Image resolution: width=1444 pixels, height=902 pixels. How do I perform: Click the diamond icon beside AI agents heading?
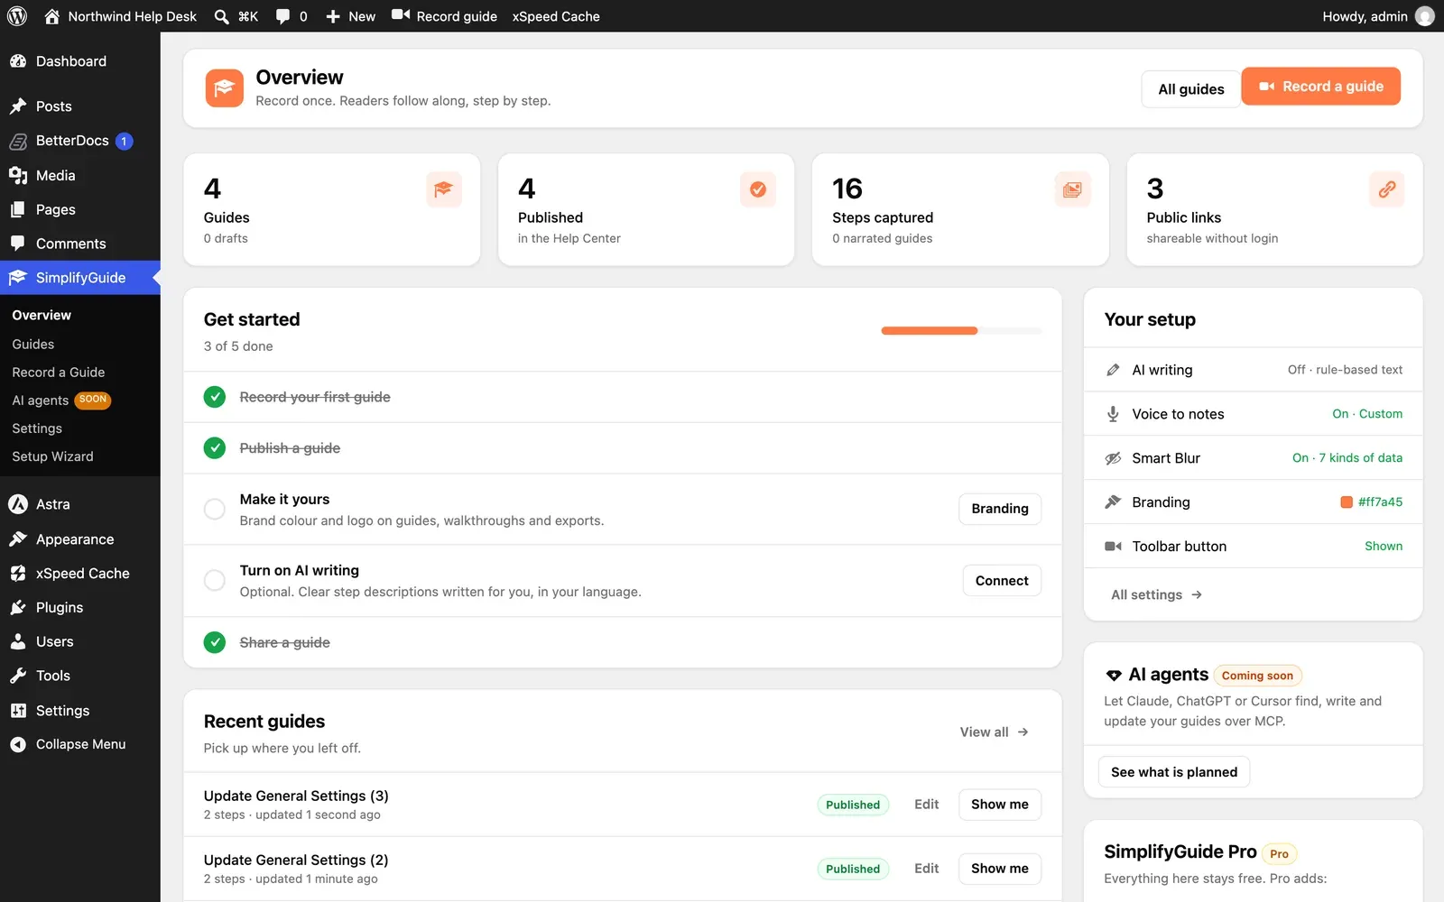pyautogui.click(x=1114, y=675)
